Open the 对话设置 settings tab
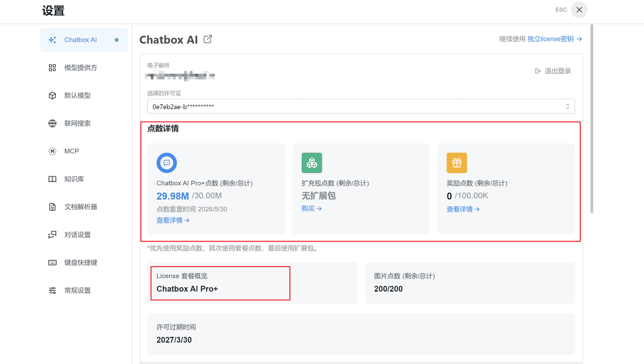The height and width of the screenshot is (364, 644). click(84, 235)
